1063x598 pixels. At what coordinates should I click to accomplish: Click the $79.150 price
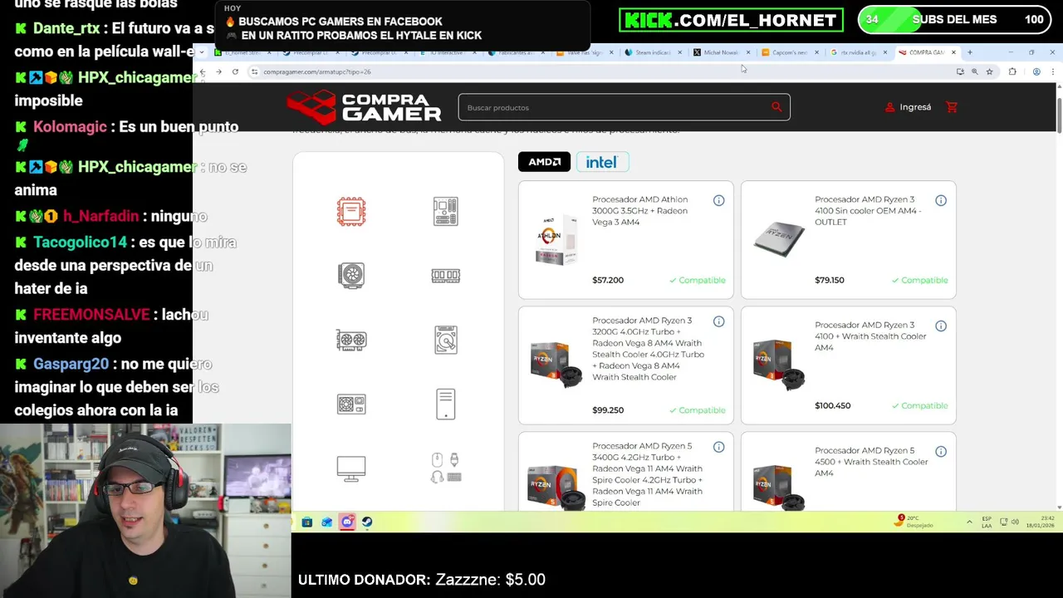(830, 280)
